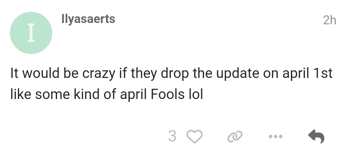The image size is (346, 161).
Task: Copy the post link via chain icon
Action: point(235,137)
